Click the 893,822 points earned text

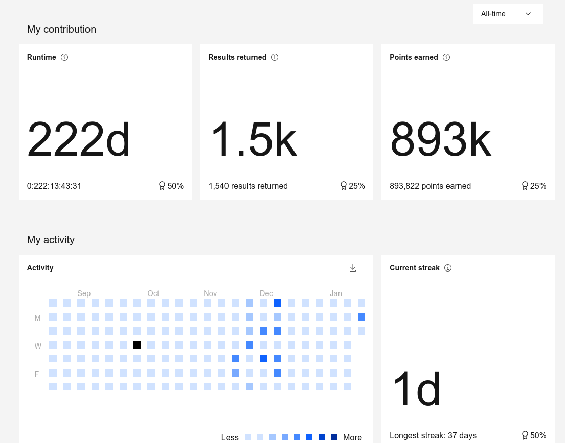point(430,186)
